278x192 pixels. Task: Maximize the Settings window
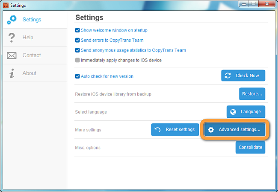pos(254,4)
